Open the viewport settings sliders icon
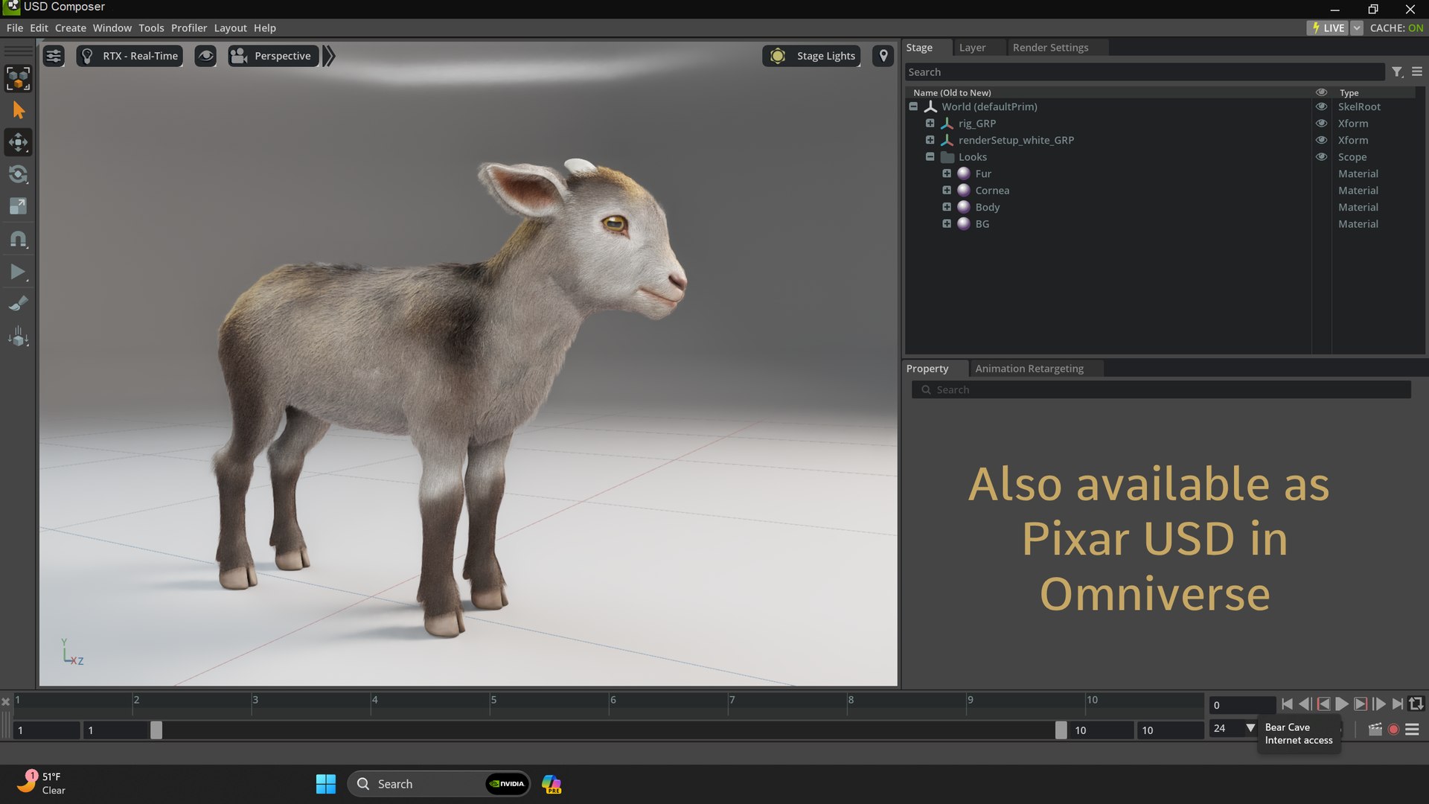This screenshot has width=1429, height=804. [54, 56]
